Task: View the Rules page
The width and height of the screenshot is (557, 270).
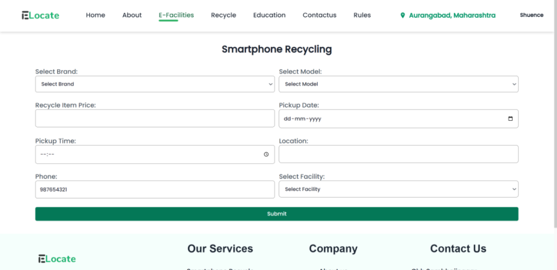Action: coord(362,15)
